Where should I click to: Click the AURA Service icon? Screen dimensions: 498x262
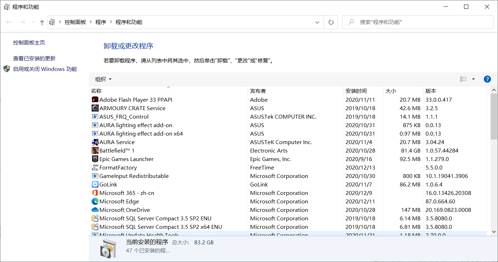coord(95,142)
